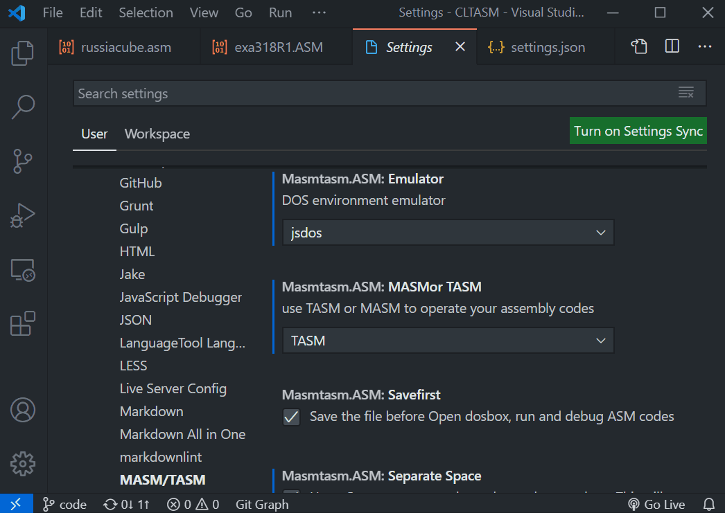
Task: Select JSON in settings tree
Action: tap(135, 320)
